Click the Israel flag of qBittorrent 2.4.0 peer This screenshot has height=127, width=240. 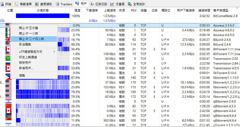point(8,101)
